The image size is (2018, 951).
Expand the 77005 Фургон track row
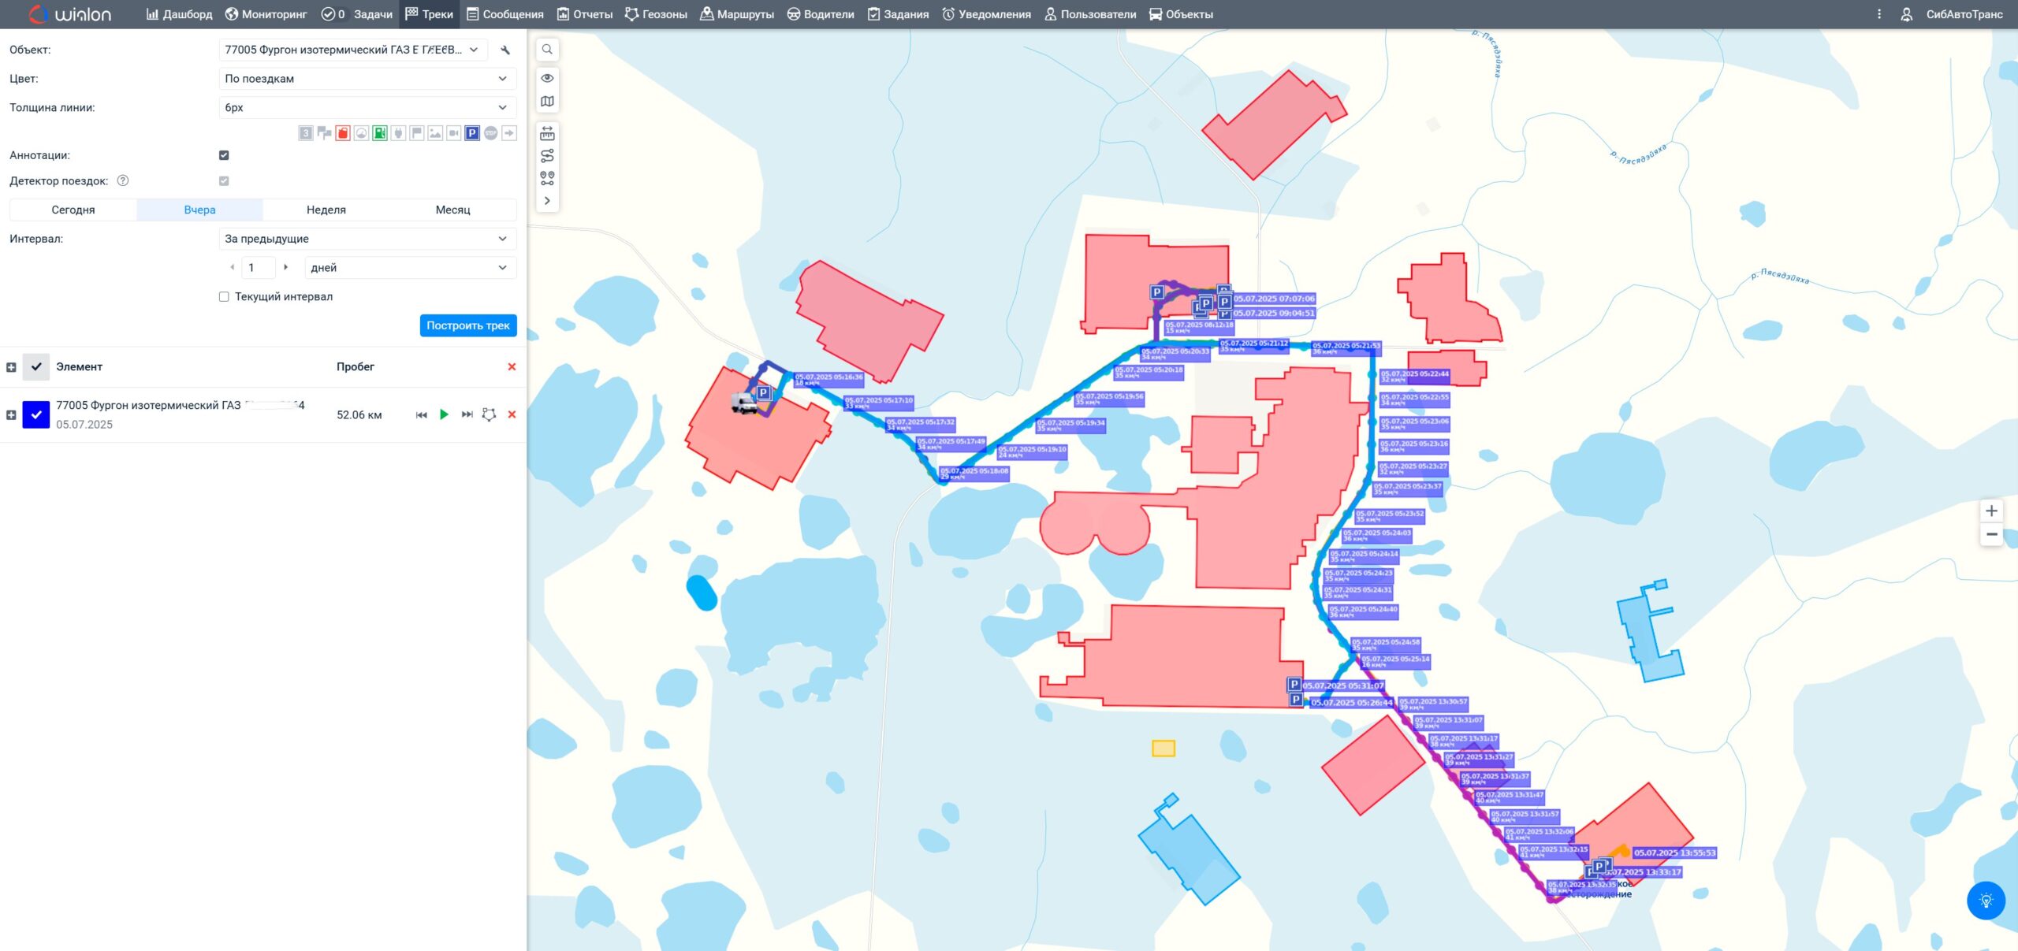(x=11, y=415)
